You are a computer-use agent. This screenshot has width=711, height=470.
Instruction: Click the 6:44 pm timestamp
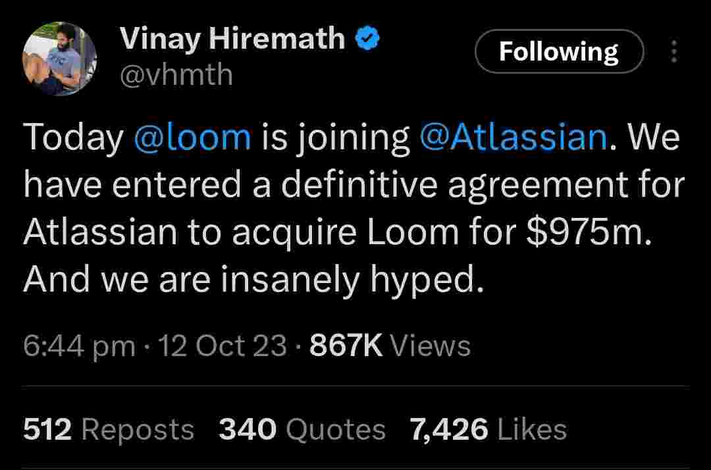click(x=79, y=346)
